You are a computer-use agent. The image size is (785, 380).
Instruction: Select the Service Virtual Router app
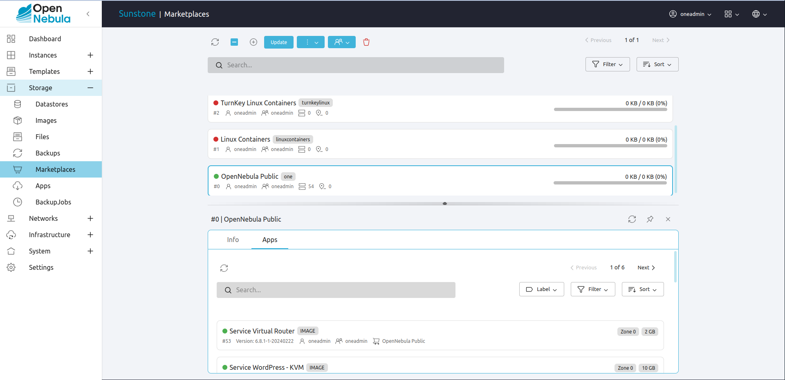click(440, 335)
